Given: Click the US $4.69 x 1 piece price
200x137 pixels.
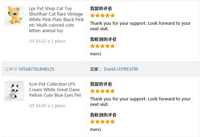Looking at the screenshot, I should pyautogui.click(x=47, y=106).
